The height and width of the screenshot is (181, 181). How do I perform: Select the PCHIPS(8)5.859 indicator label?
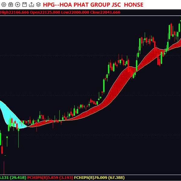click(43, 177)
